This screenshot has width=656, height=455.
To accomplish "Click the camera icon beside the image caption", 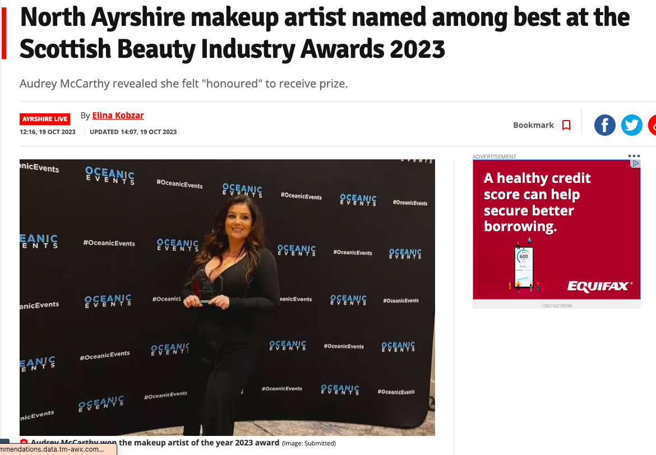I will (x=24, y=443).
